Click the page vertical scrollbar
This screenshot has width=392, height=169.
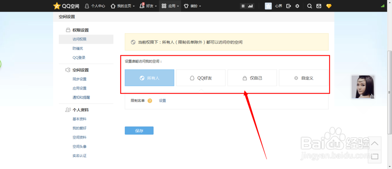coord(390,93)
